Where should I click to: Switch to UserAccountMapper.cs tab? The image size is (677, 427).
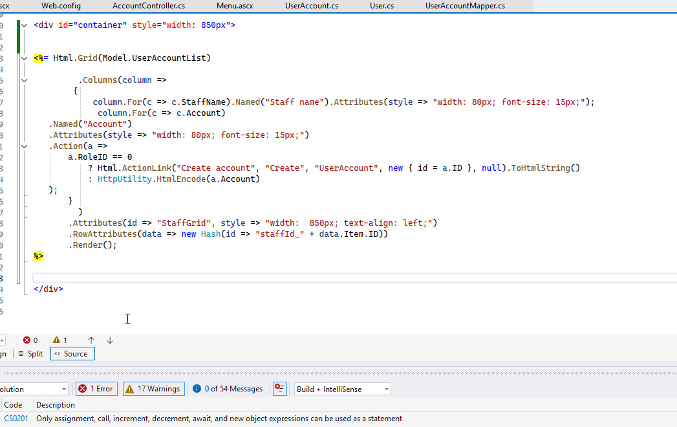pyautogui.click(x=465, y=6)
